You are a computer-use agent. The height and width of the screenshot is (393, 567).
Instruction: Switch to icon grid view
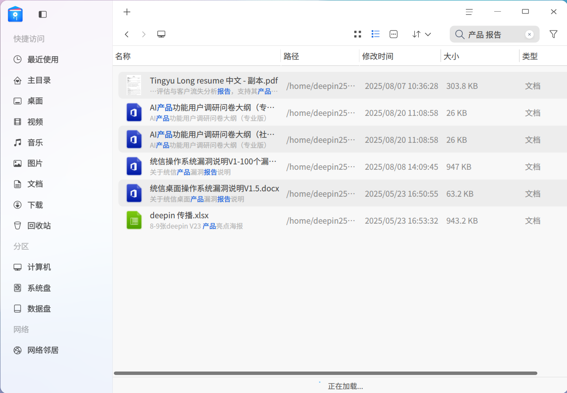[358, 34]
